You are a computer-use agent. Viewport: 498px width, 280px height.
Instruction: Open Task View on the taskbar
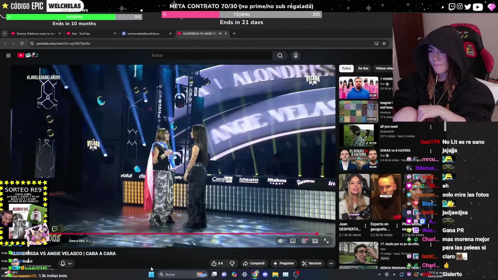point(214,275)
